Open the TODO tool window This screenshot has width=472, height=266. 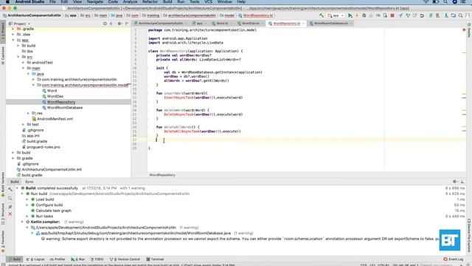click(x=97, y=259)
